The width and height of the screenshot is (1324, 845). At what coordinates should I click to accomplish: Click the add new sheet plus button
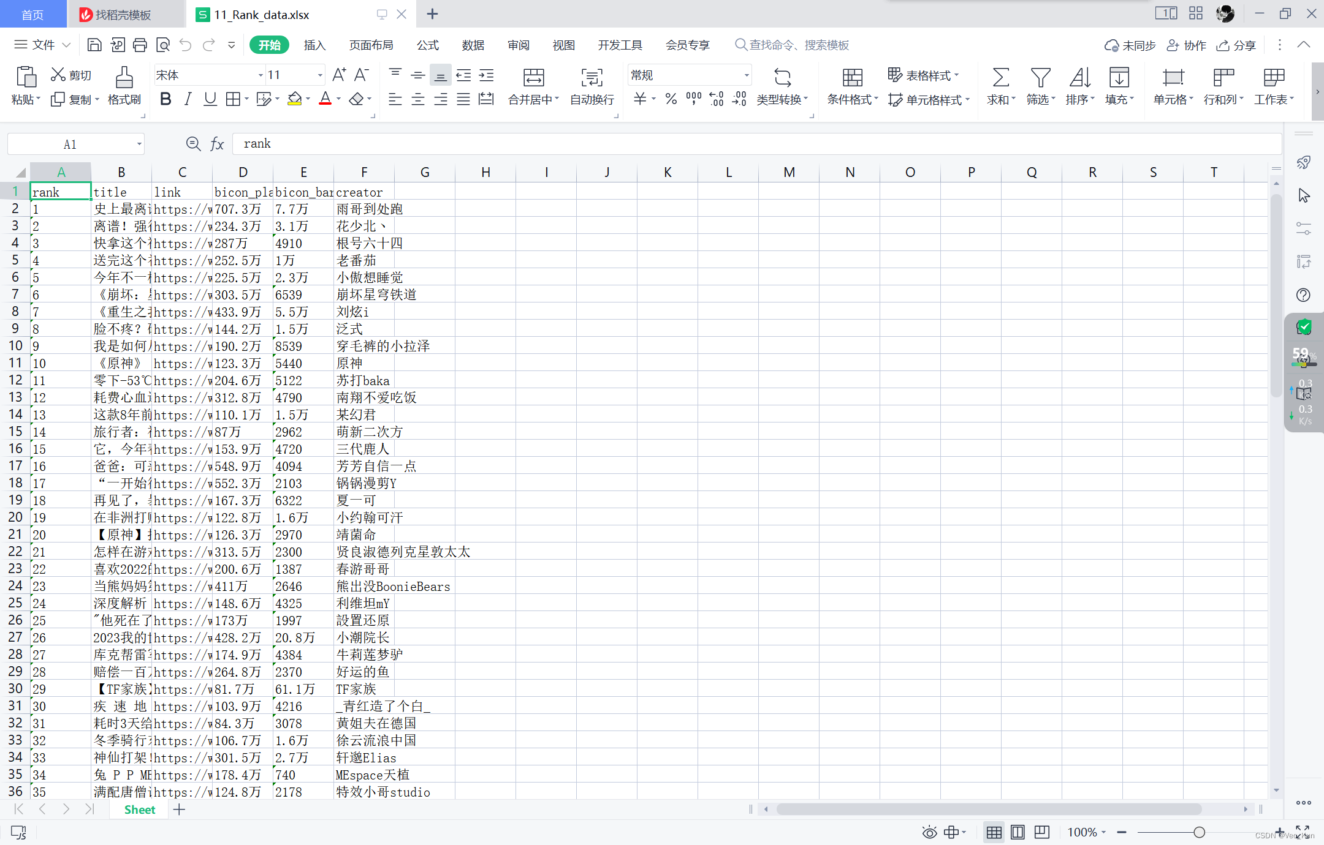coord(178,809)
